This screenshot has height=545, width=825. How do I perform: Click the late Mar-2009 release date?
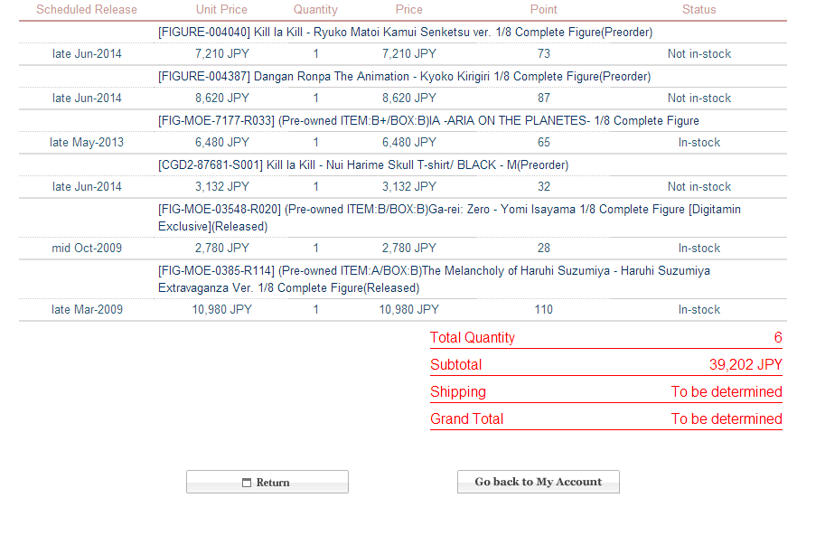click(87, 309)
